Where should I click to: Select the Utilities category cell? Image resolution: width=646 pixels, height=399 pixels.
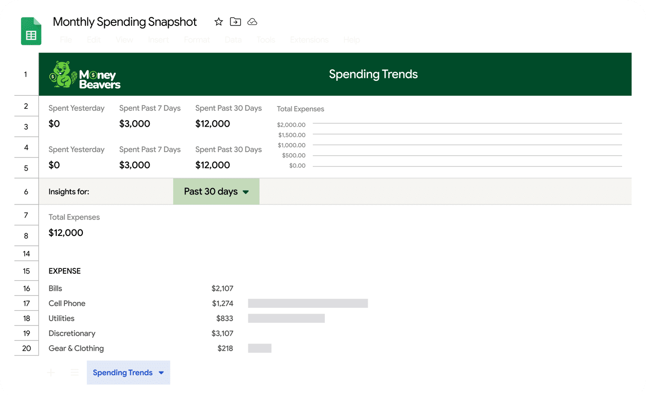61,318
